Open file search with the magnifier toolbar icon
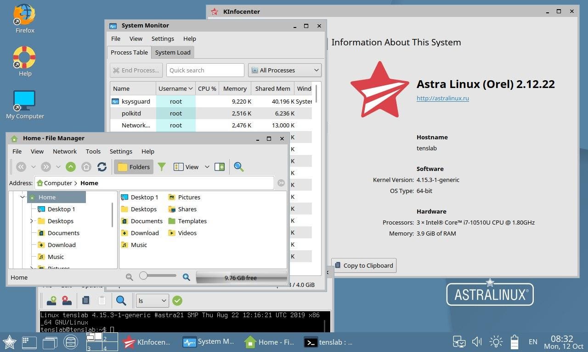Viewport: 588px width, 352px height. click(x=238, y=167)
